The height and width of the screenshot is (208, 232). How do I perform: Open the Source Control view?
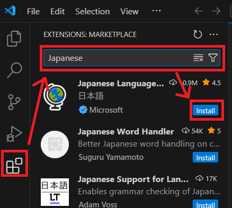pos(14,102)
